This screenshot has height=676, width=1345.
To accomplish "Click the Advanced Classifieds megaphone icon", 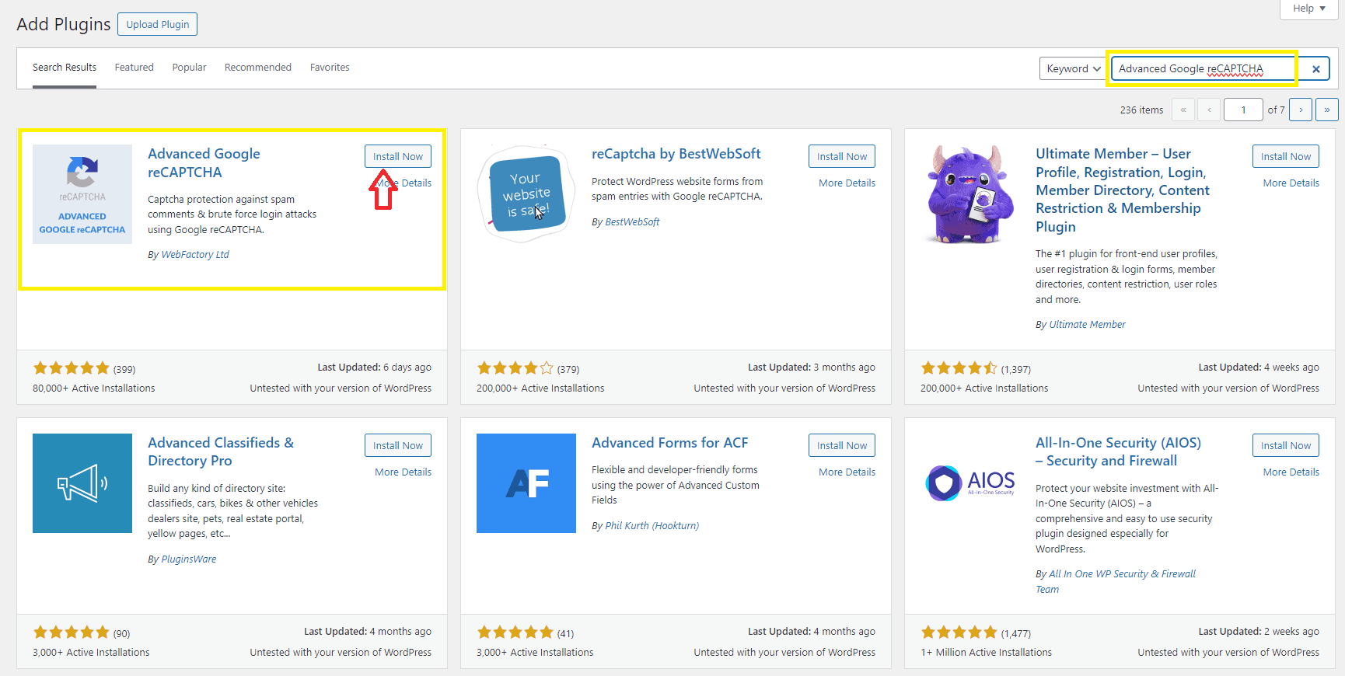I will [x=82, y=483].
